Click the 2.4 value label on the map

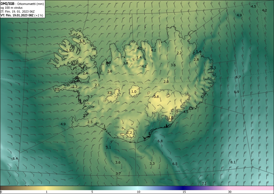click(85, 73)
